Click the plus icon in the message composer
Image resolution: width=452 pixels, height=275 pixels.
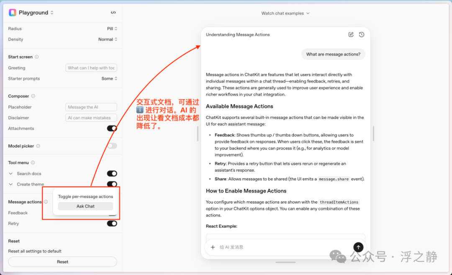click(213, 247)
